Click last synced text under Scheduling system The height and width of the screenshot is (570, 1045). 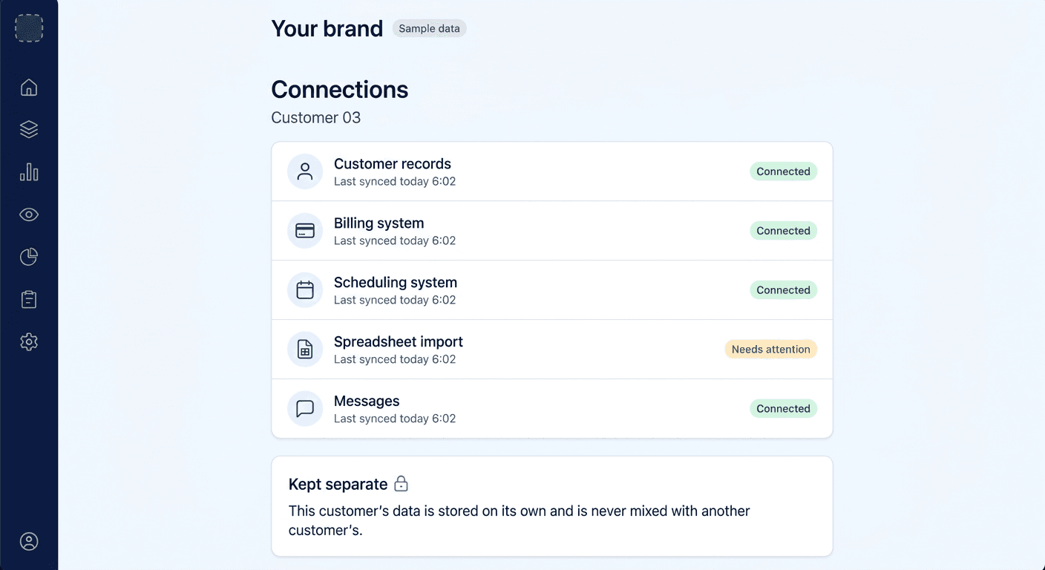coord(395,301)
